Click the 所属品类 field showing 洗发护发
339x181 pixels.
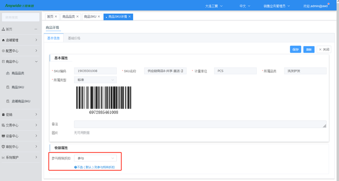305,71
